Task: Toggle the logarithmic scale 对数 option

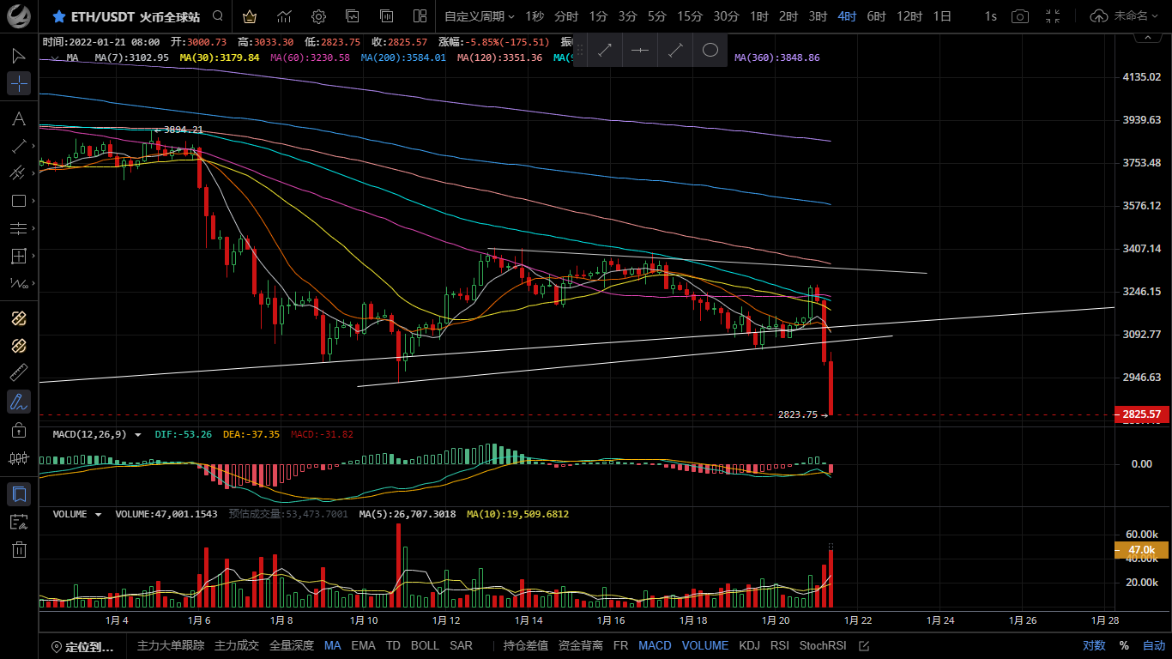Action: coord(1094,645)
